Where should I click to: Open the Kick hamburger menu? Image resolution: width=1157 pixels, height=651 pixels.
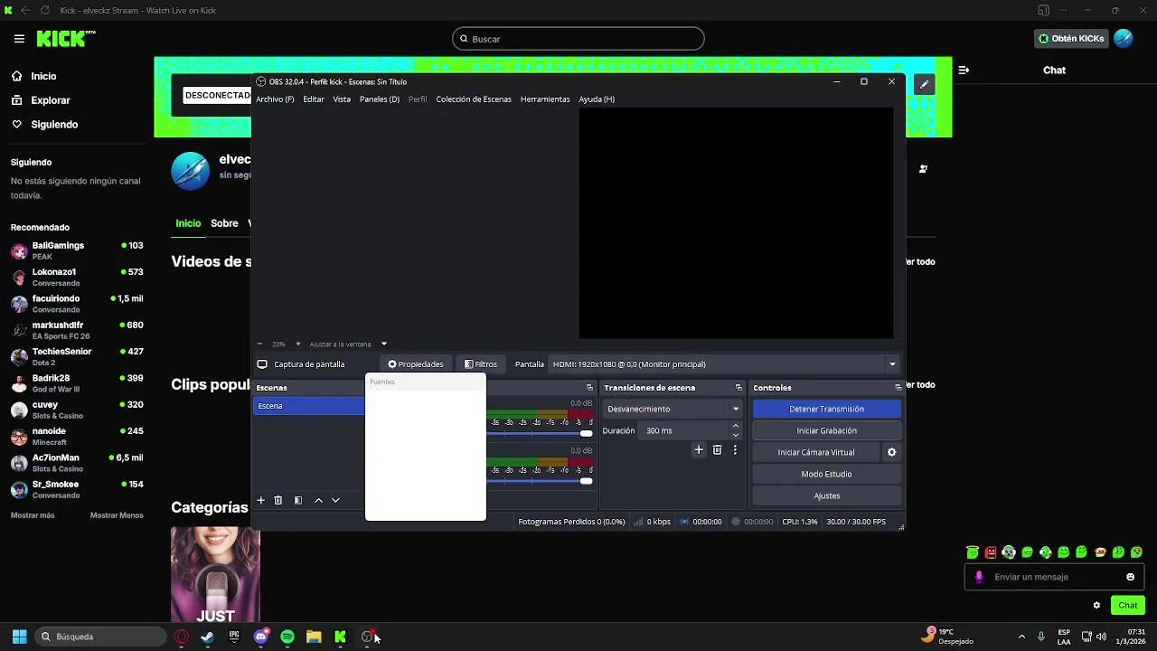click(x=19, y=39)
